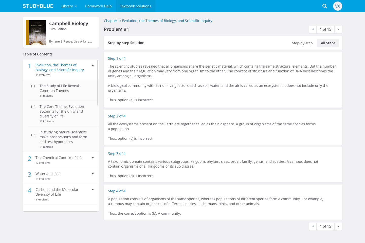Expand chapter 2 The Chemical Context of Life

click(93, 158)
